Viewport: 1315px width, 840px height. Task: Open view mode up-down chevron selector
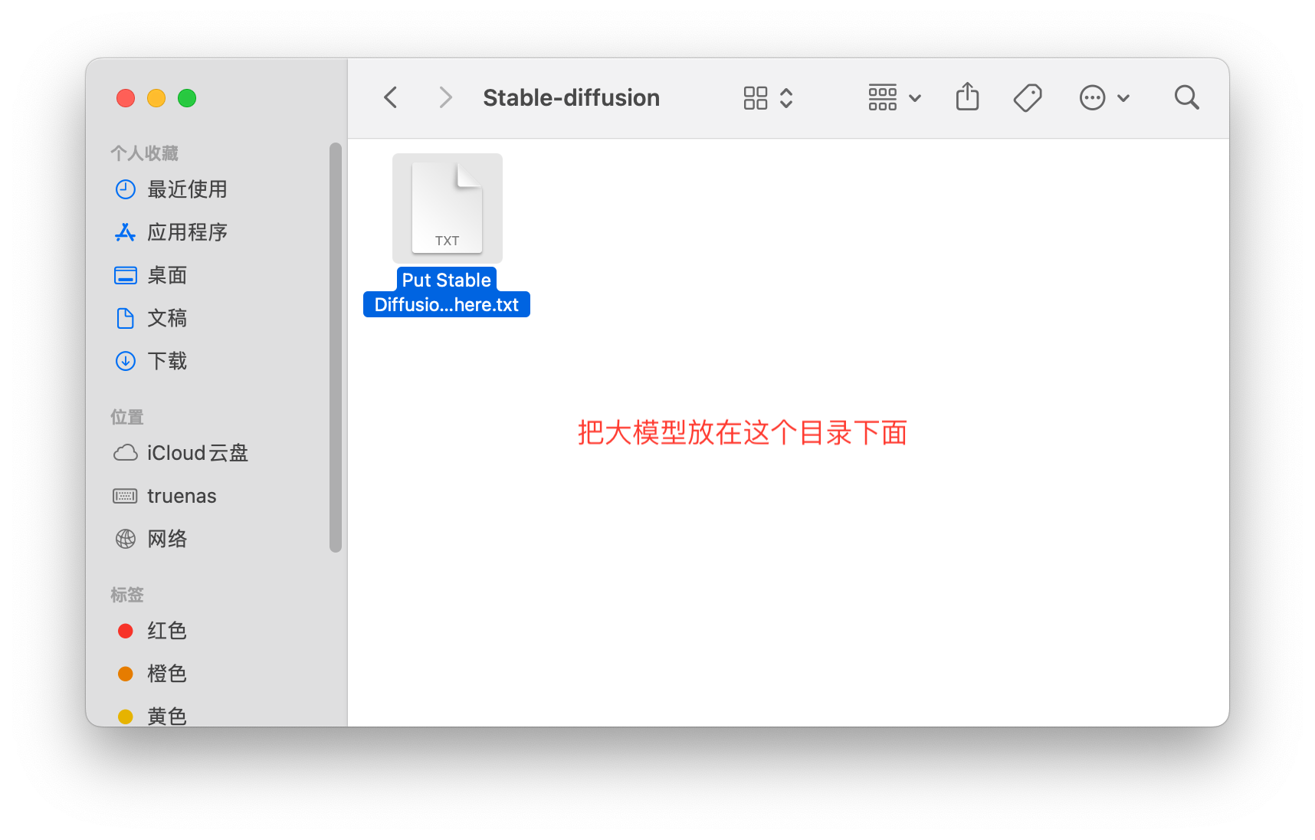tap(786, 97)
